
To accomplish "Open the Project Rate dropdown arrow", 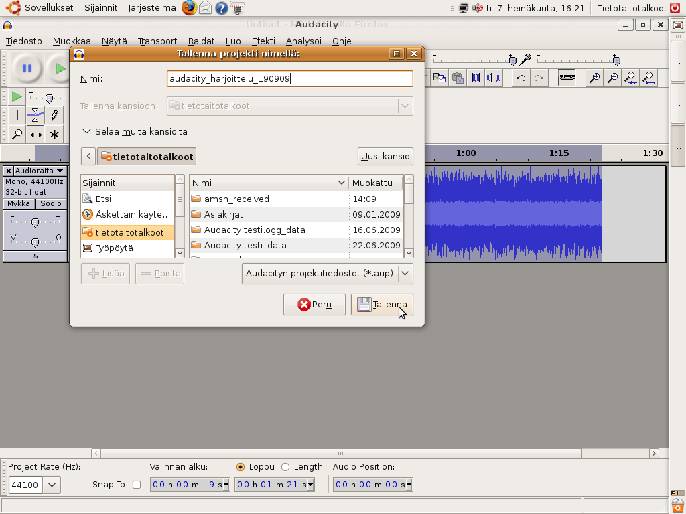I will pyautogui.click(x=52, y=485).
